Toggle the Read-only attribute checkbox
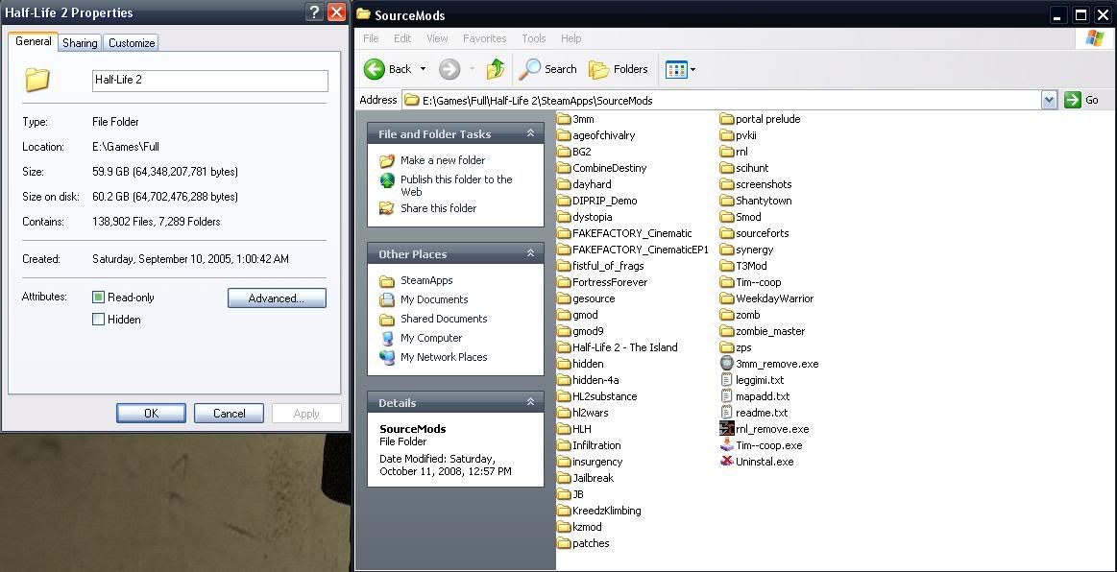The height and width of the screenshot is (572, 1117). click(98, 298)
